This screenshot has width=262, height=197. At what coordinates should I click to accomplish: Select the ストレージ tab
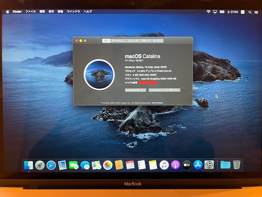[133, 41]
